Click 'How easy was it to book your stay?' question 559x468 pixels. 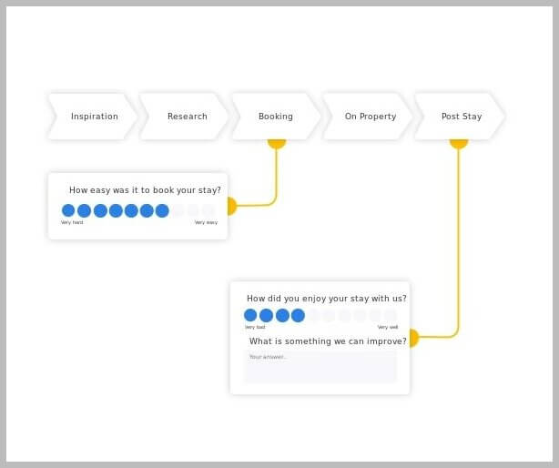click(x=145, y=190)
